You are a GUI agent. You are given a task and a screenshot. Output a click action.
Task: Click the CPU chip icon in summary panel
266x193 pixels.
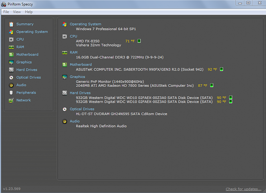[65, 36]
